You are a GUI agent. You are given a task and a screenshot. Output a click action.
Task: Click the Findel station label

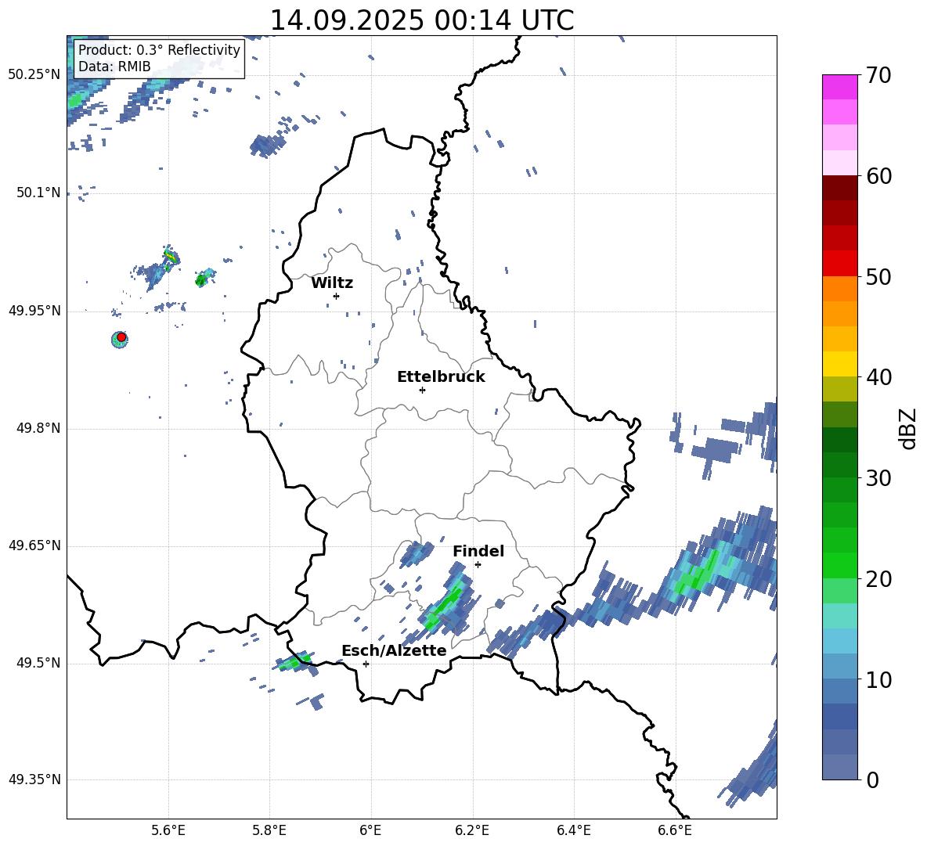[x=478, y=551]
